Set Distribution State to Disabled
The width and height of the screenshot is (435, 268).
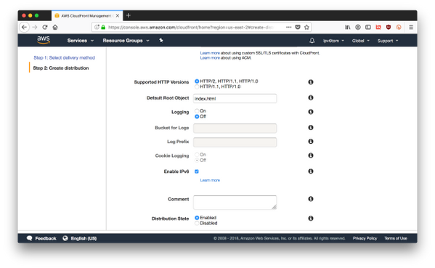click(x=197, y=224)
